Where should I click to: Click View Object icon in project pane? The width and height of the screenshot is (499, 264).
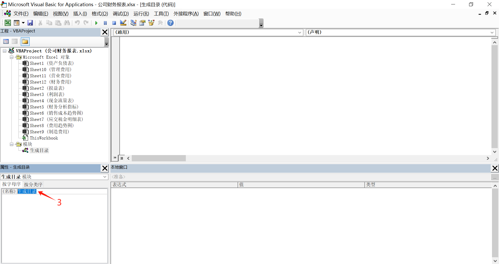pyautogui.click(x=15, y=41)
